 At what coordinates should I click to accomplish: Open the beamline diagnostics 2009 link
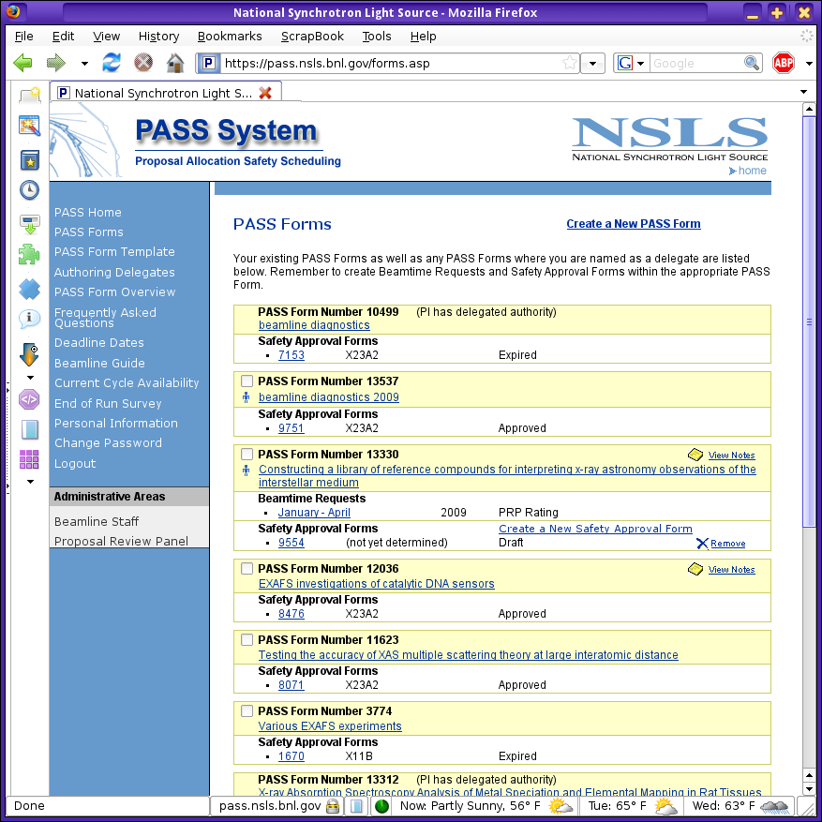(329, 397)
